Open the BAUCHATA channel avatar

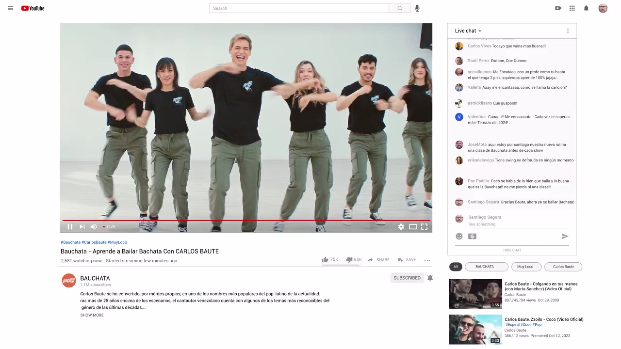click(x=69, y=281)
